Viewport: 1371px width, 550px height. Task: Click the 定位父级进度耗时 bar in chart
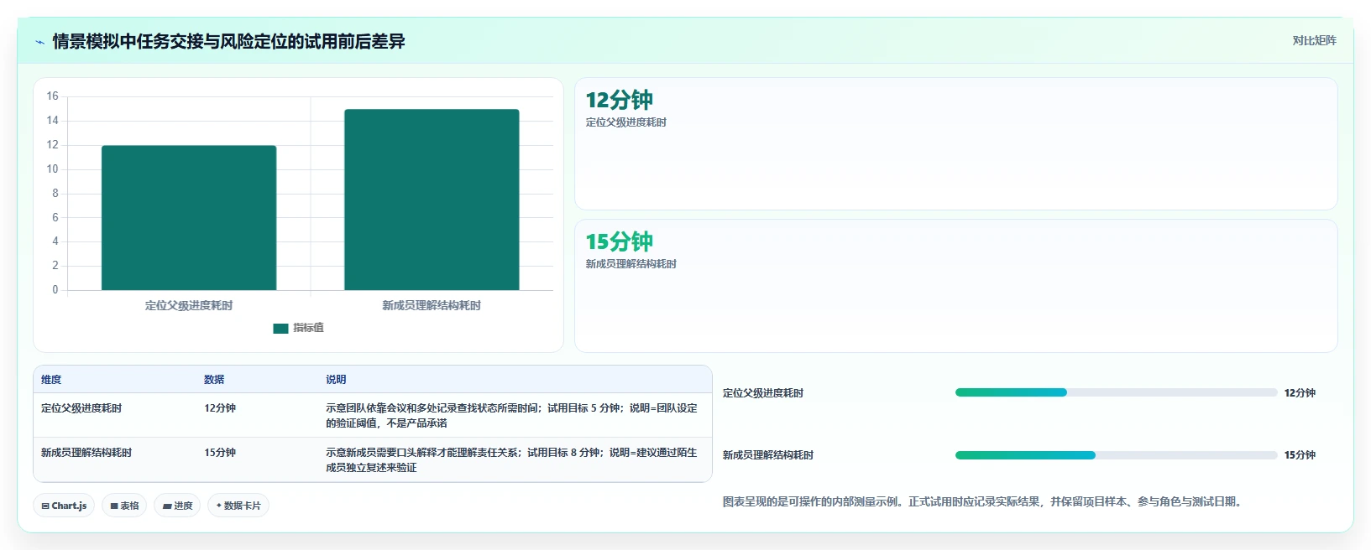point(189,218)
